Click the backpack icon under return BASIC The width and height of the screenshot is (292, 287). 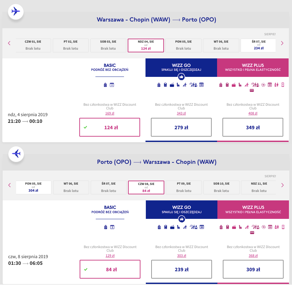click(106, 227)
